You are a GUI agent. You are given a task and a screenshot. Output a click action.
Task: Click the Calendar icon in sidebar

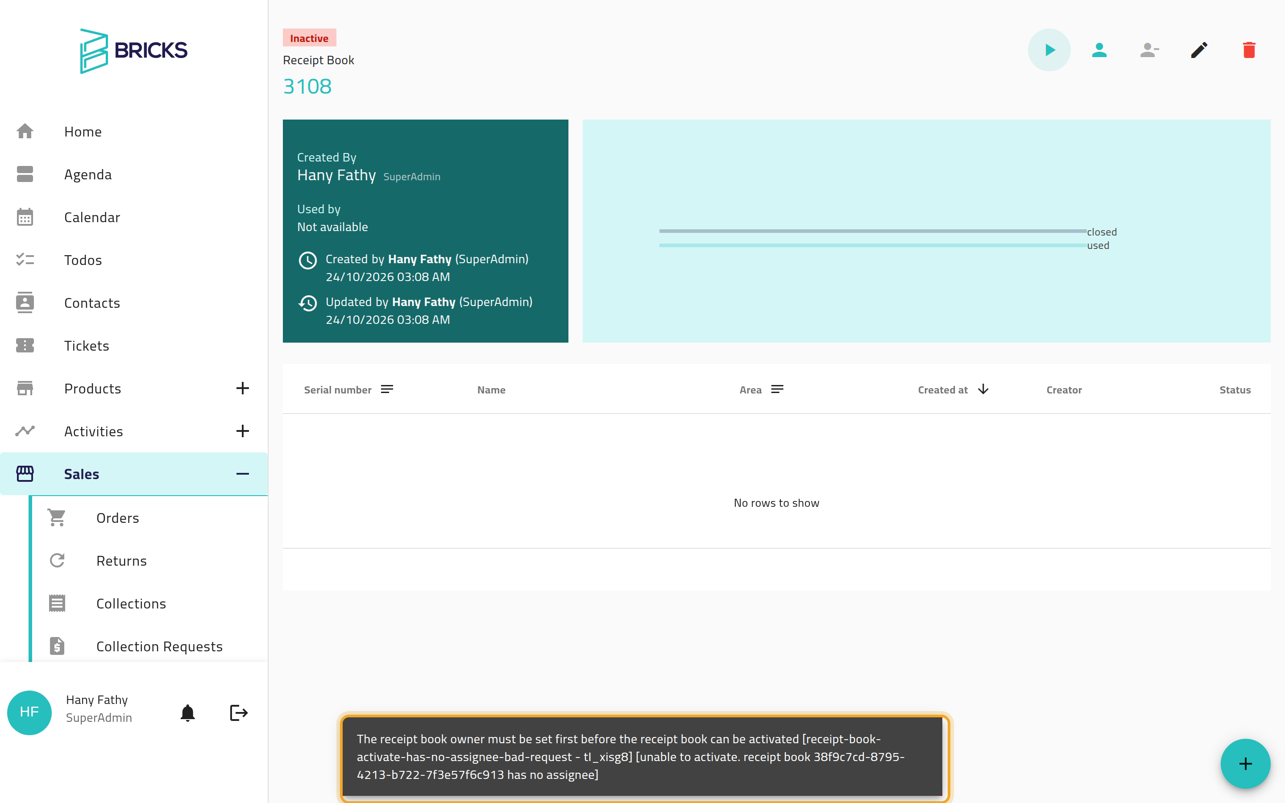[x=25, y=217]
